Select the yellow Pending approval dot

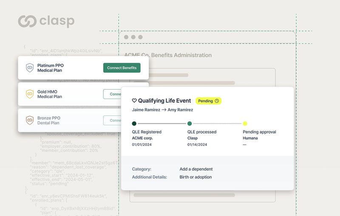(245, 123)
